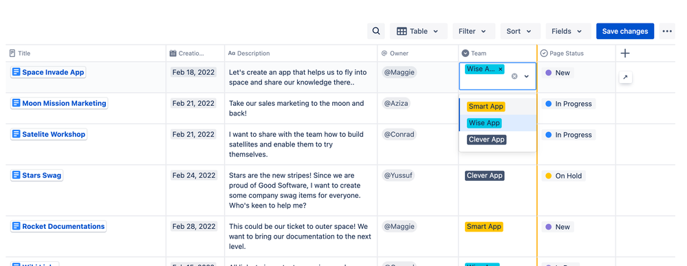Click the Smart App team tag for Rocket Documentations
This screenshot has height=266, width=687.
tap(484, 227)
